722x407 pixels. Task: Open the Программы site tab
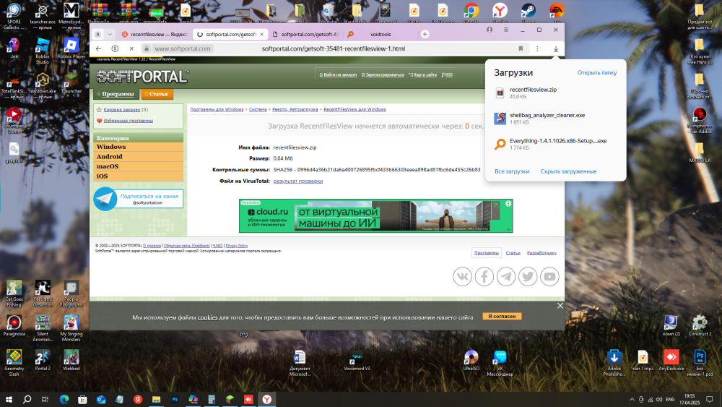[116, 94]
